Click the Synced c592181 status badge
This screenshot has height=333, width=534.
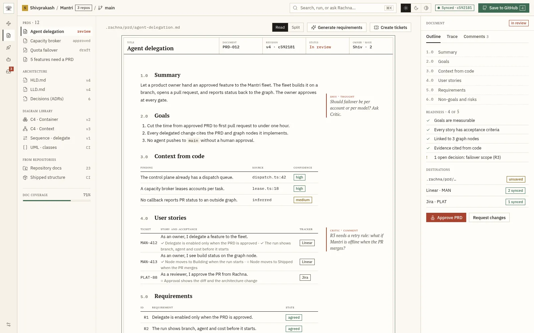click(455, 8)
